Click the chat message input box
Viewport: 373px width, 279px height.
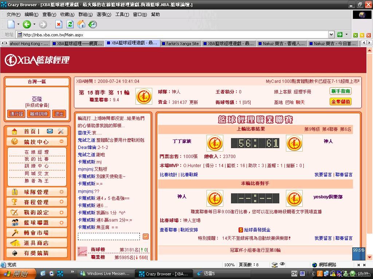tap(109, 236)
